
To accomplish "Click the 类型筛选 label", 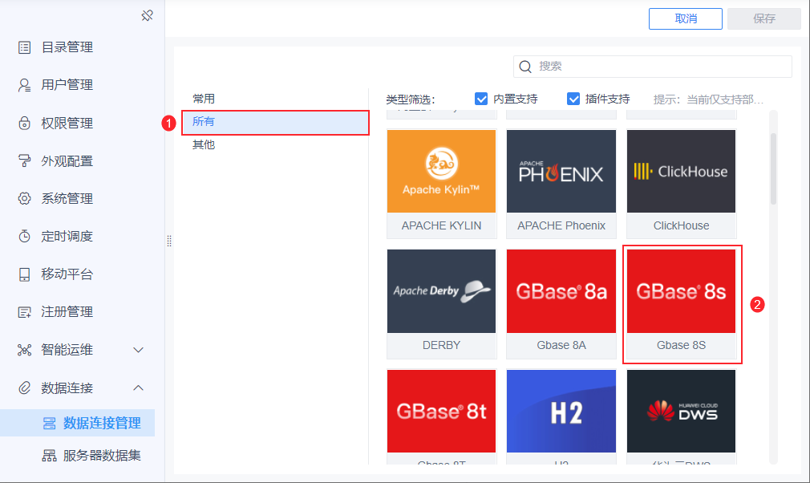I will [411, 99].
